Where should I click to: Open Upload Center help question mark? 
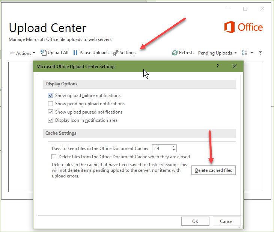click(260, 53)
